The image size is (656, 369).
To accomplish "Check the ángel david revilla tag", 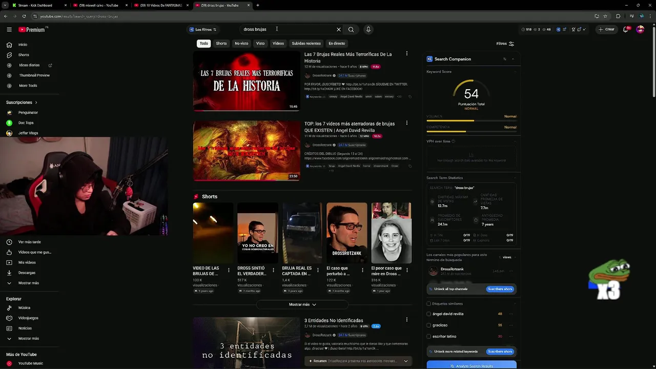I will [429, 314].
